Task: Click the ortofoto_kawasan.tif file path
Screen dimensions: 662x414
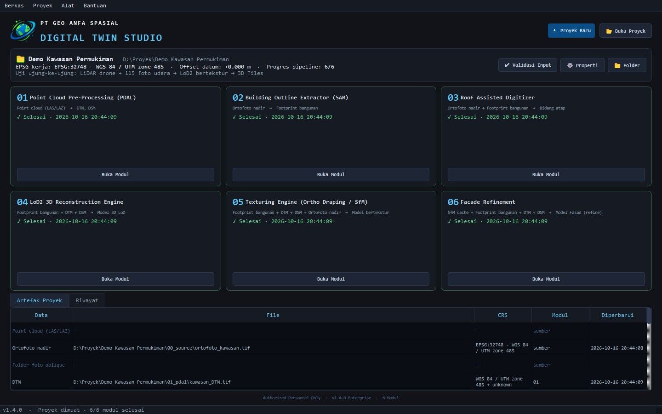Action: (162, 348)
